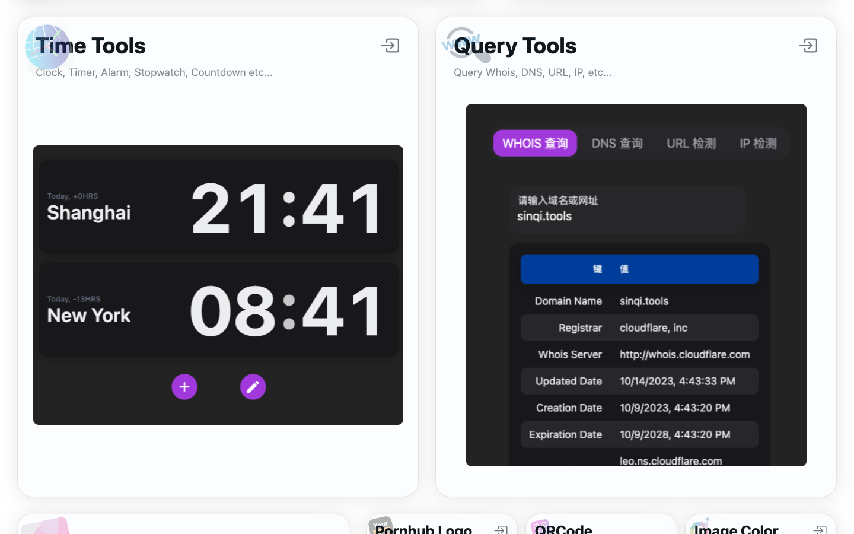
Task: Click the domain input field with sinqi.tools
Action: (x=627, y=210)
